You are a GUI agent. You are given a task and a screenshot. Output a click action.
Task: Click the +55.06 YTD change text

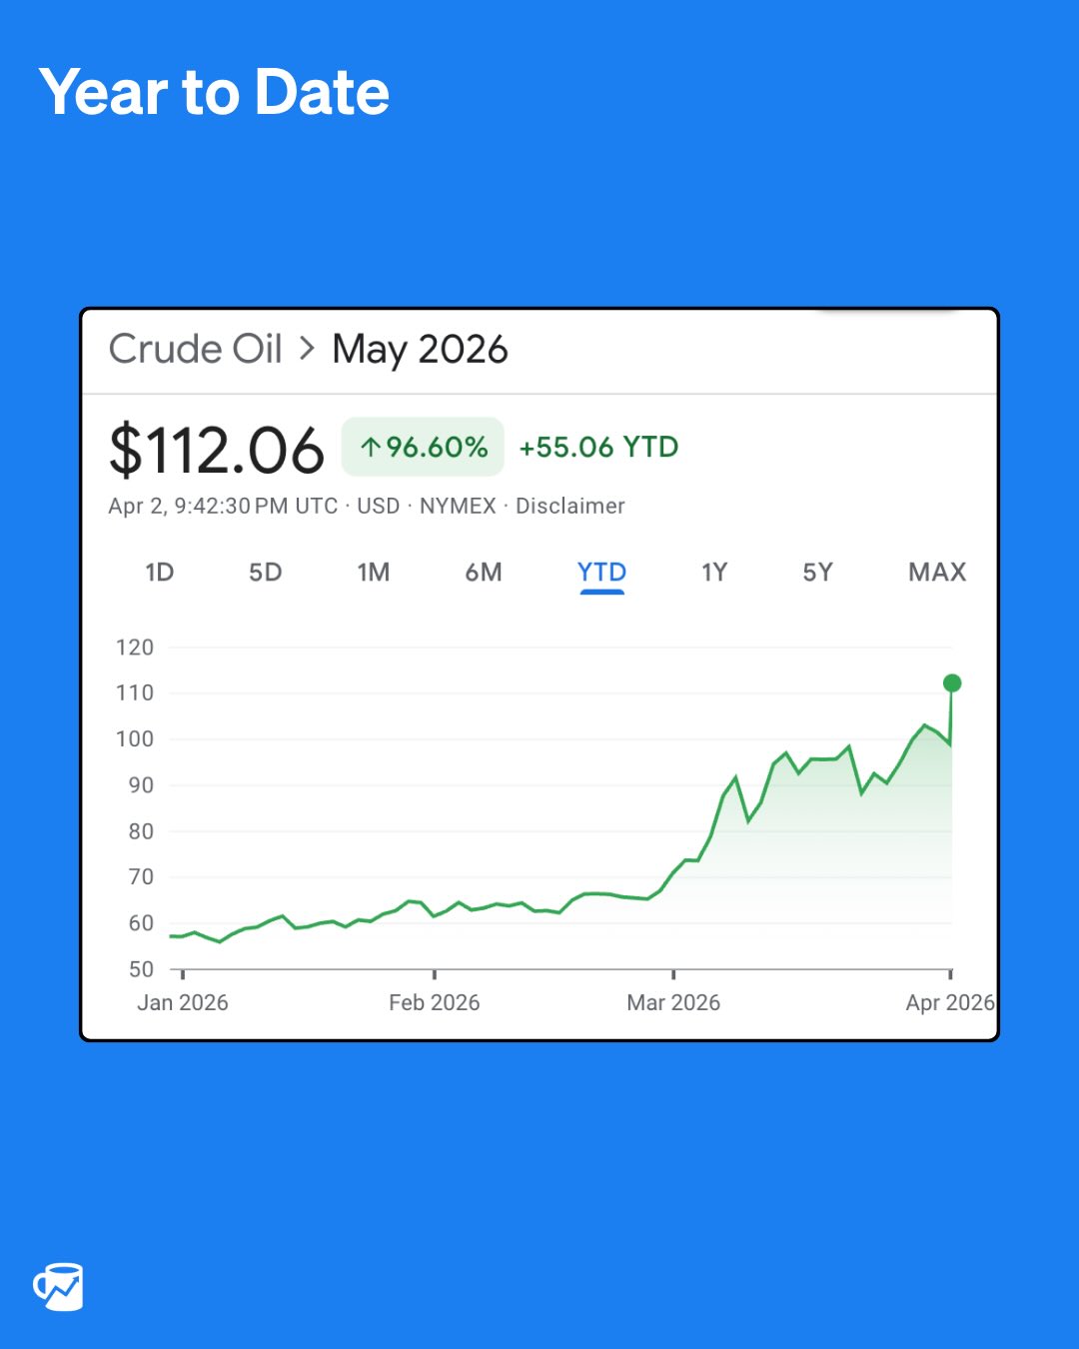[x=598, y=447]
